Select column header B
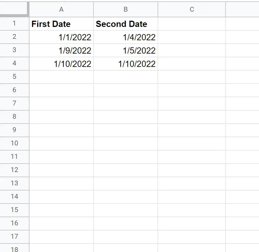Viewport: 259px width, 252px height. coord(125,9)
